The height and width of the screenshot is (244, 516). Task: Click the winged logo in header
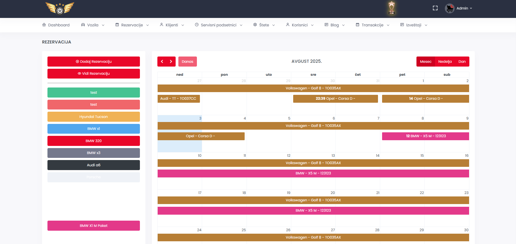(x=60, y=8)
